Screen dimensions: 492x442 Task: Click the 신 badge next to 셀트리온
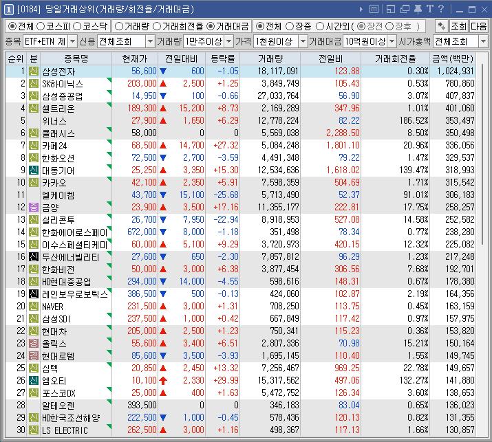point(34,108)
